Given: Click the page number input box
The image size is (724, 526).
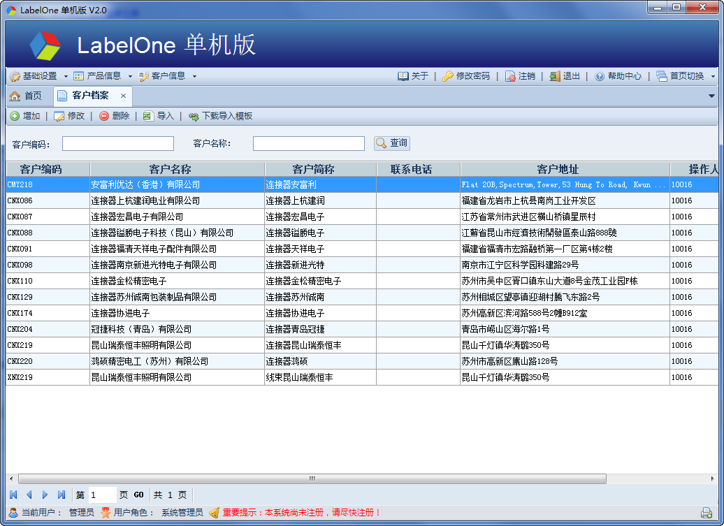Looking at the screenshot, I should click(101, 495).
